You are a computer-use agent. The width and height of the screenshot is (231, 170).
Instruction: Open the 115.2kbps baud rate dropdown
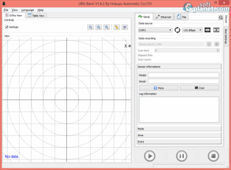tap(192, 30)
